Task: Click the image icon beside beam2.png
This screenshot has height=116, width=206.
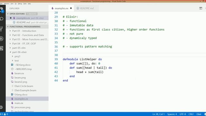Action: tap(12, 82)
